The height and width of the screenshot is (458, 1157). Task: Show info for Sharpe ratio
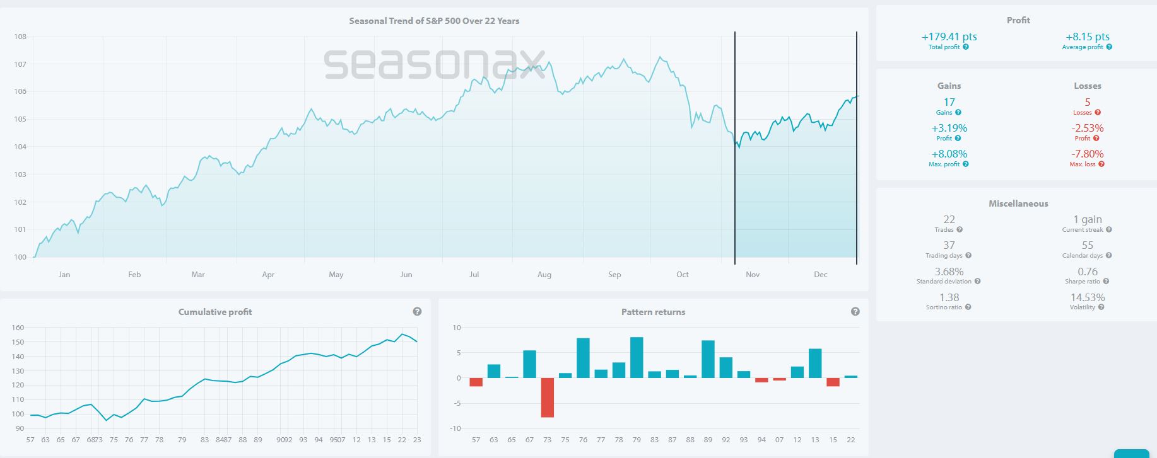1106,282
